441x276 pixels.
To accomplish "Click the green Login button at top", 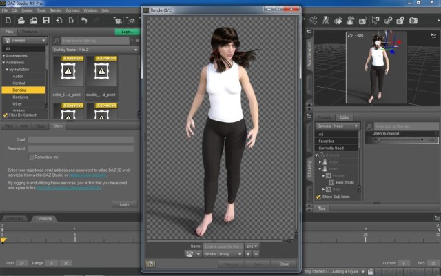I will [126, 32].
